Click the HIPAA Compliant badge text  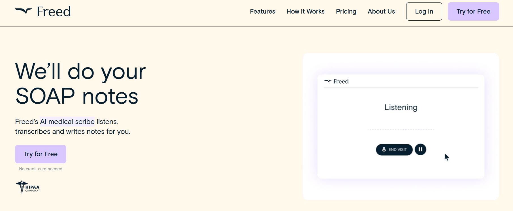tap(33, 188)
